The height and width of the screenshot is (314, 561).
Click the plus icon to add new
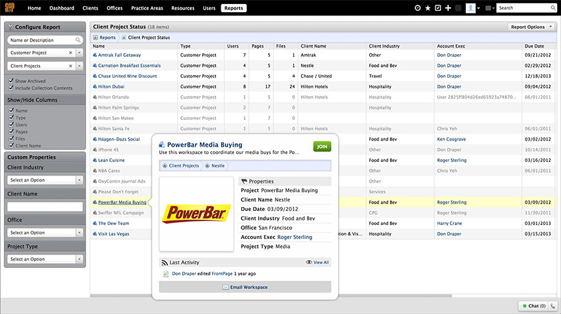point(448,8)
